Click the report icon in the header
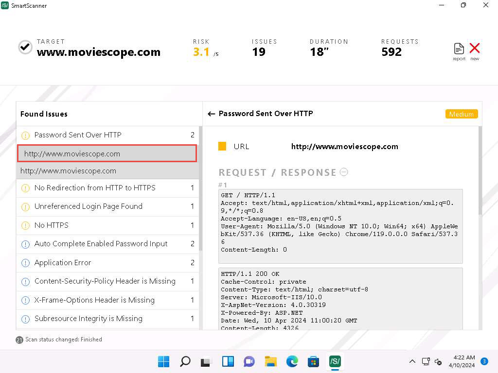The height and width of the screenshot is (373, 498). click(459, 49)
